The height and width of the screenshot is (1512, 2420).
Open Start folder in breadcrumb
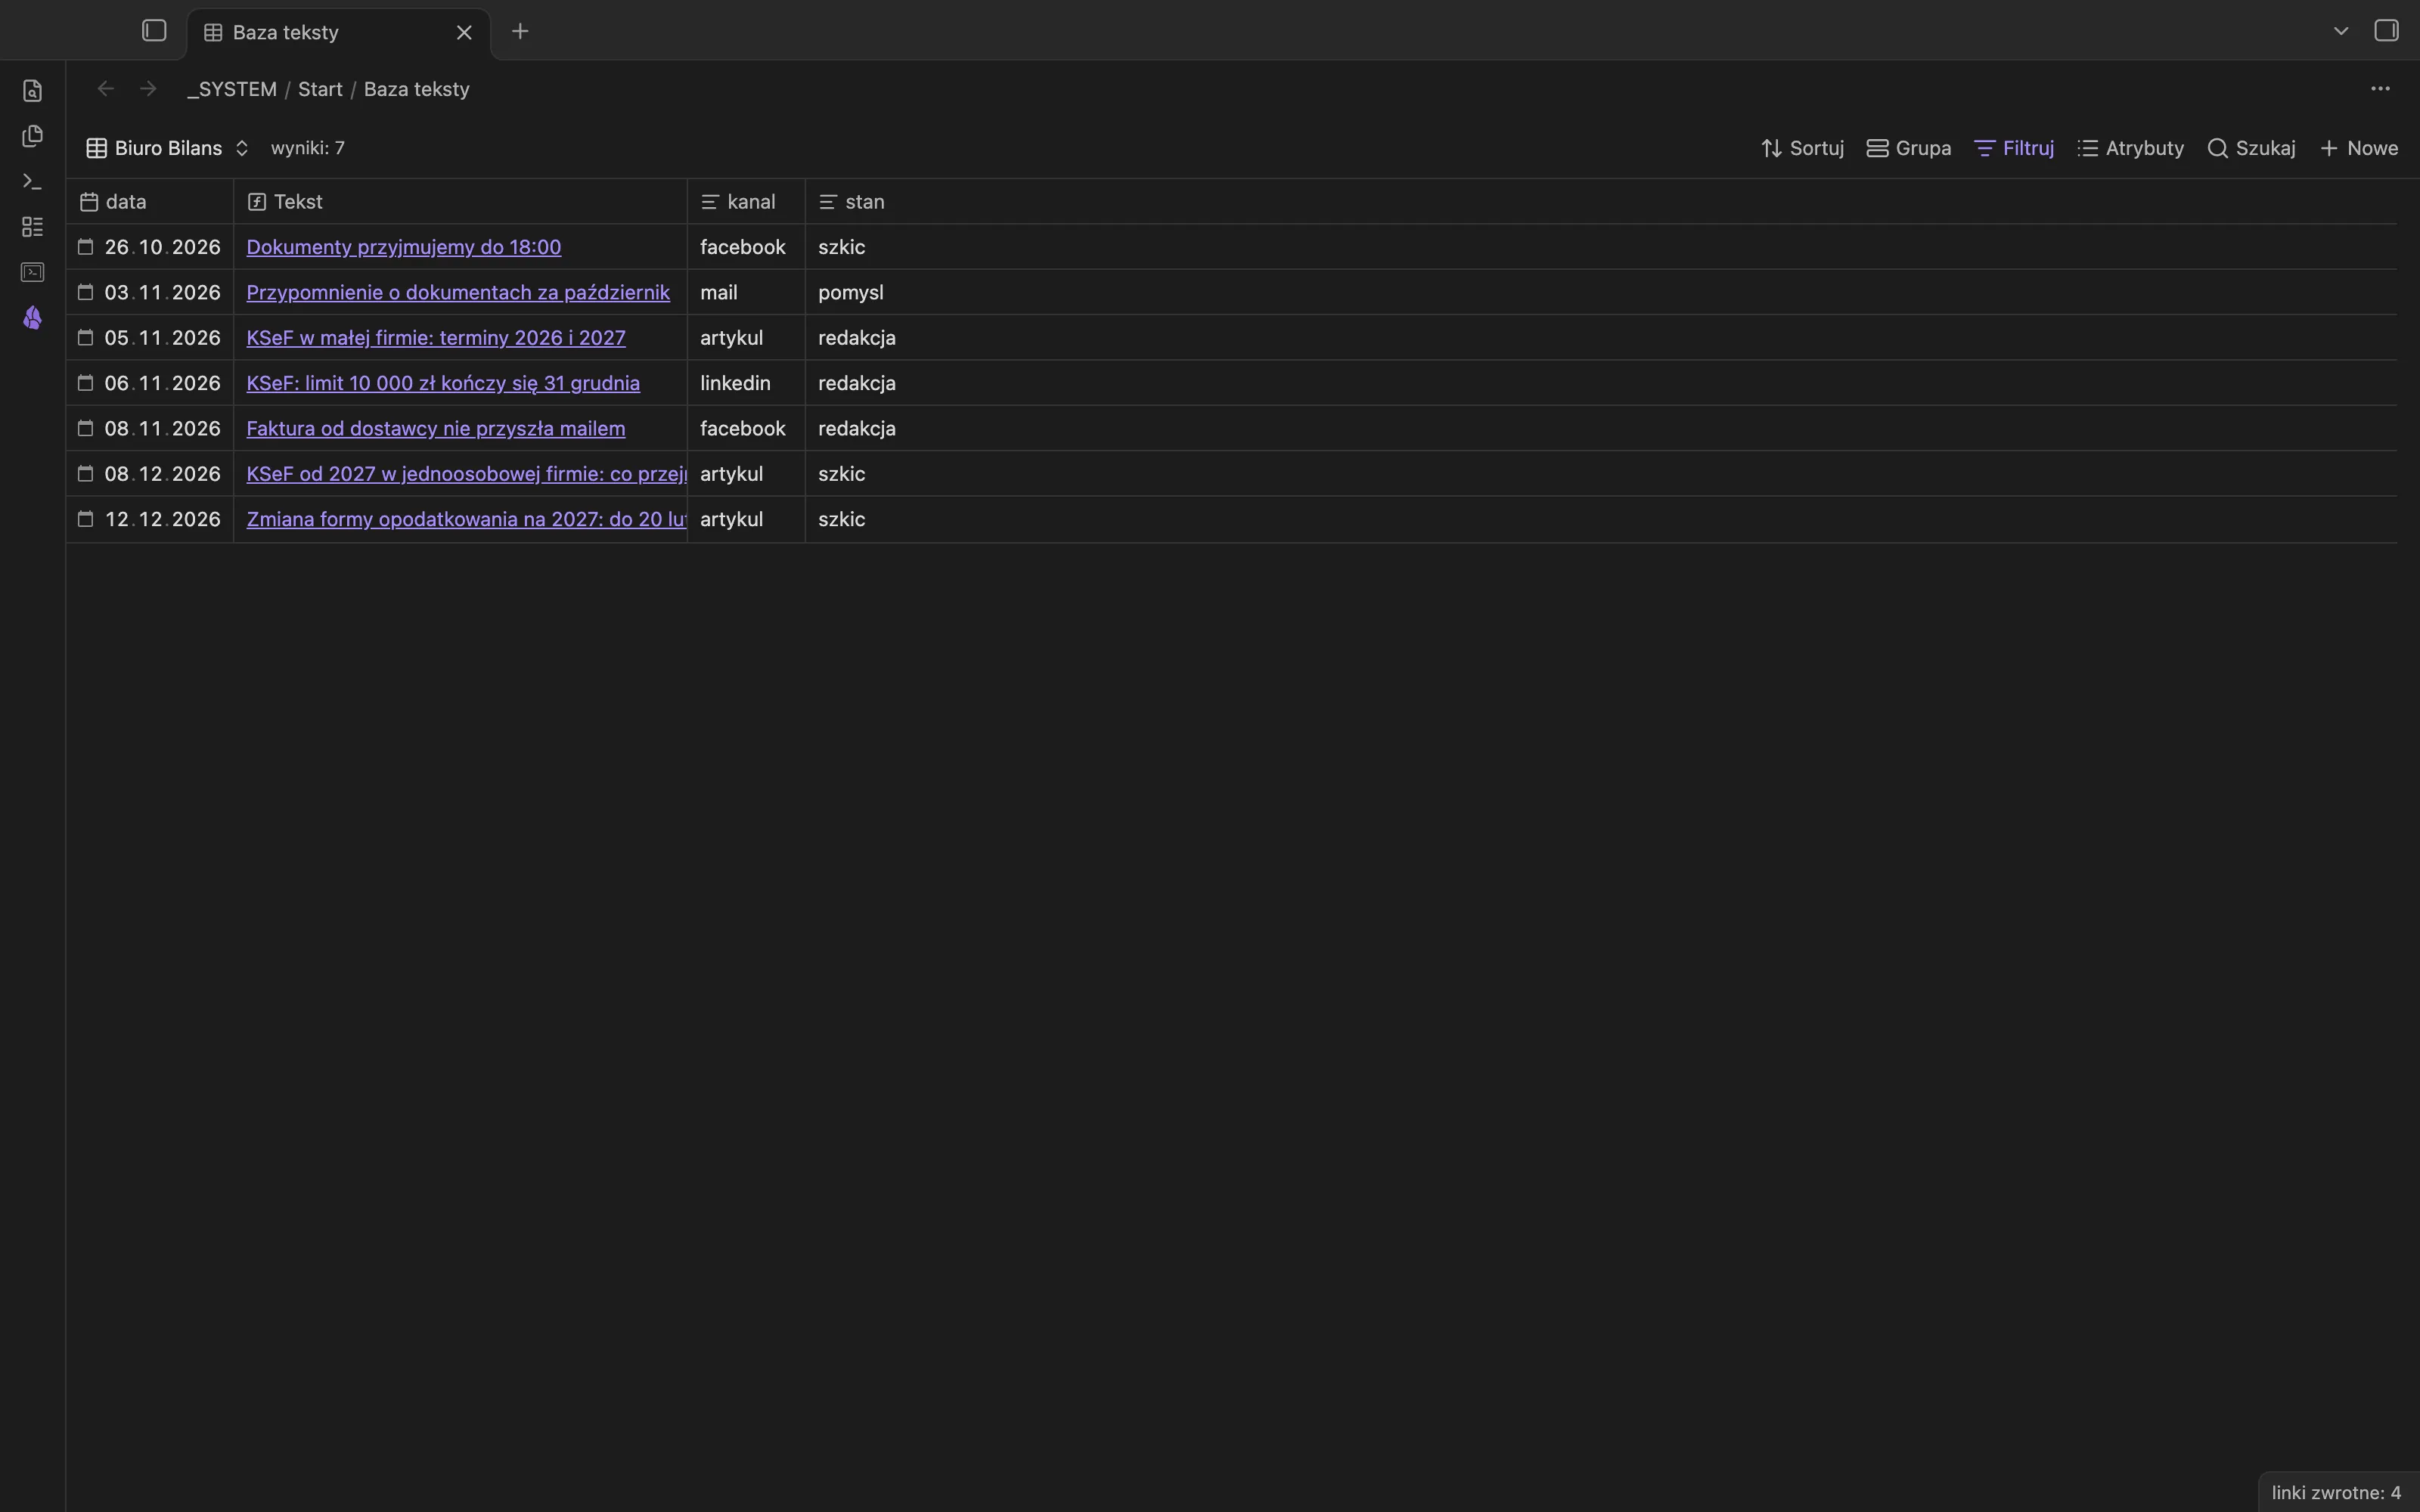320,89
